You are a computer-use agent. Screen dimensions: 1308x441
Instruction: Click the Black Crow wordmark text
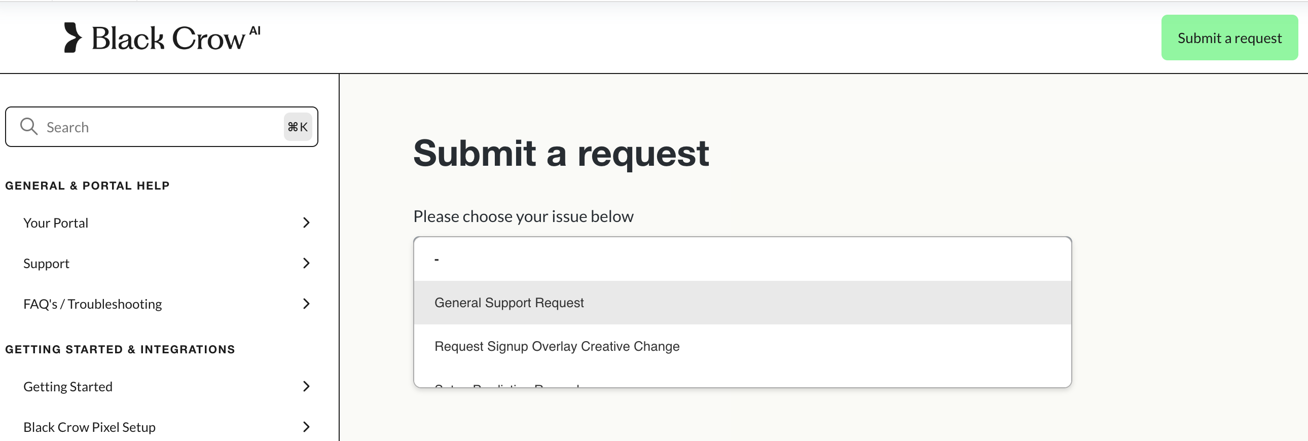169,39
